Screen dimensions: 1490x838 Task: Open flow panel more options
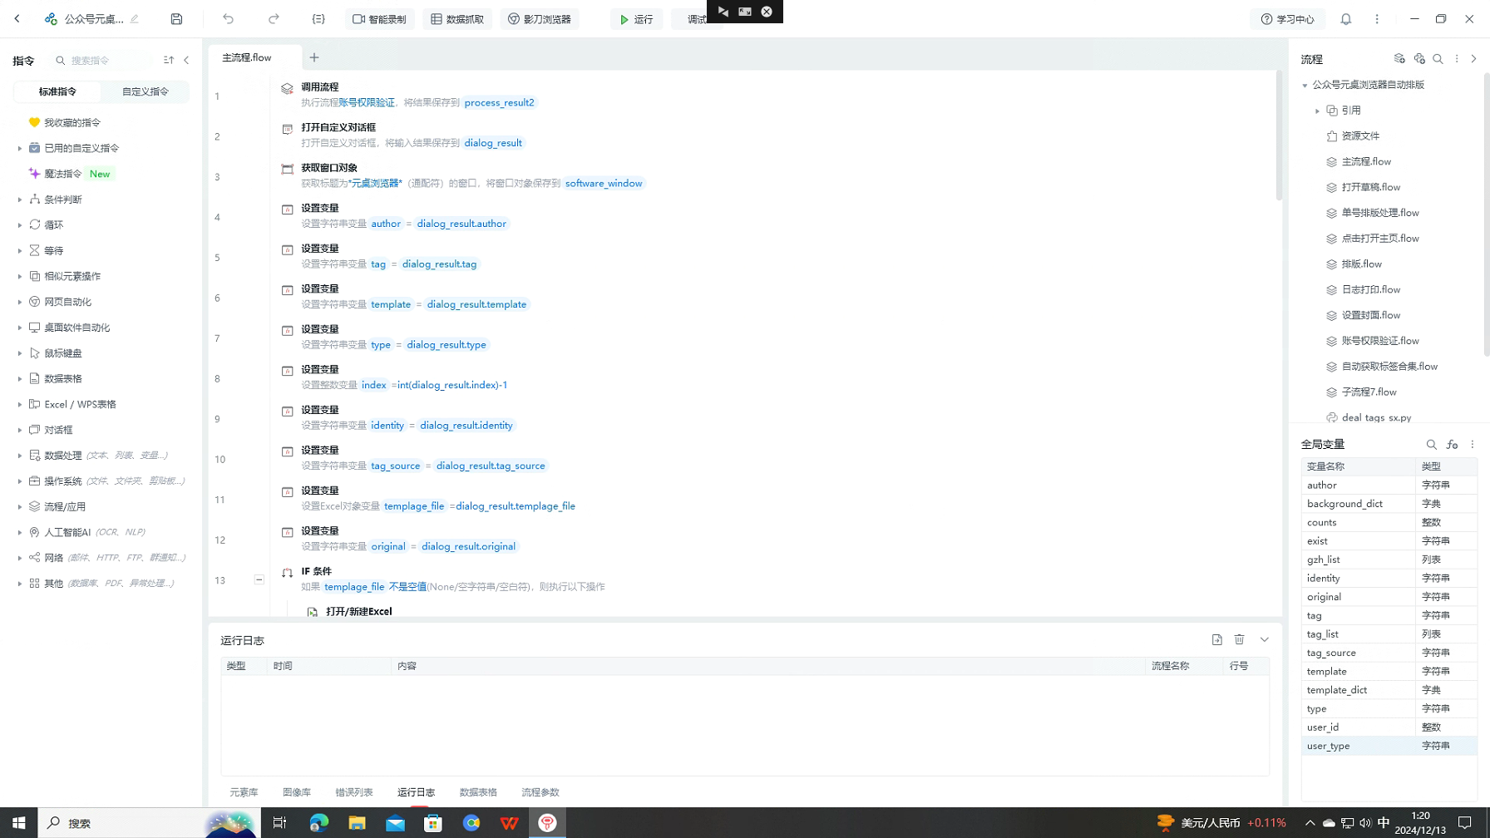tap(1457, 59)
